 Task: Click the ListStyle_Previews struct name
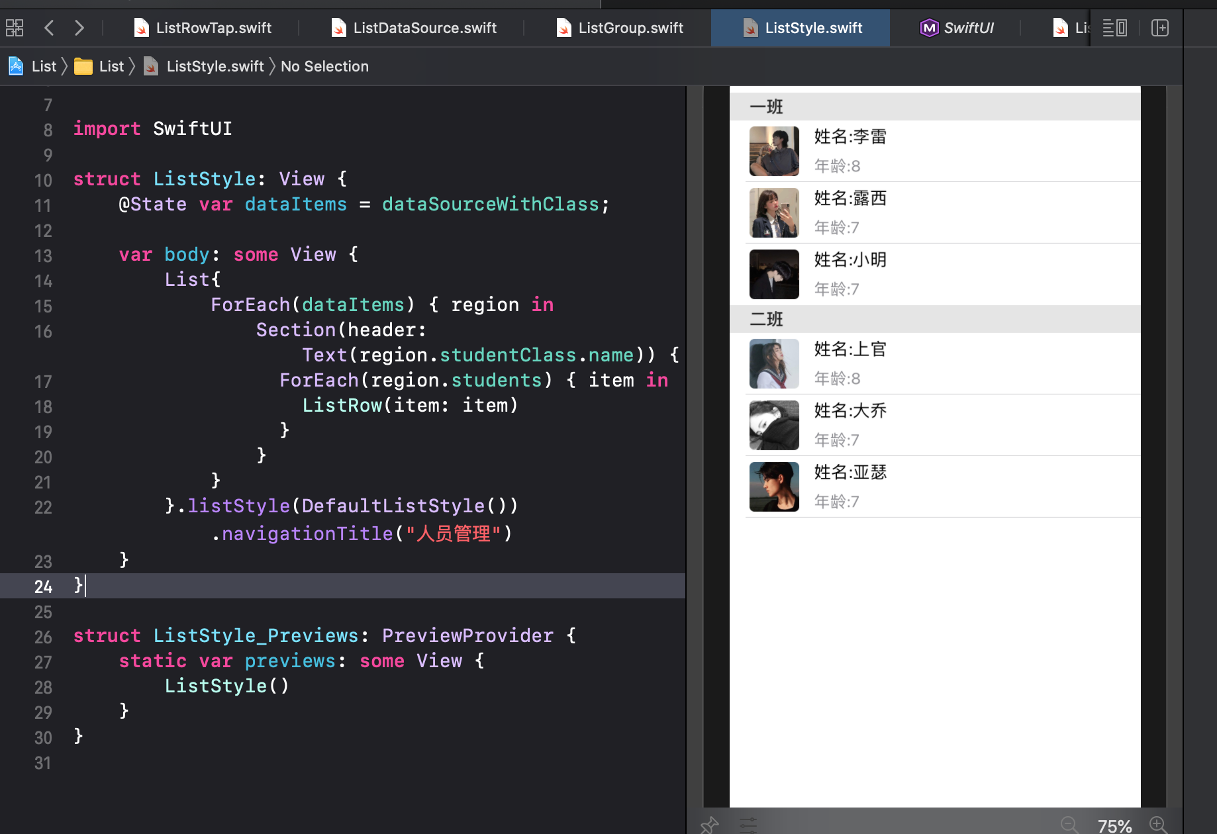coord(256,635)
